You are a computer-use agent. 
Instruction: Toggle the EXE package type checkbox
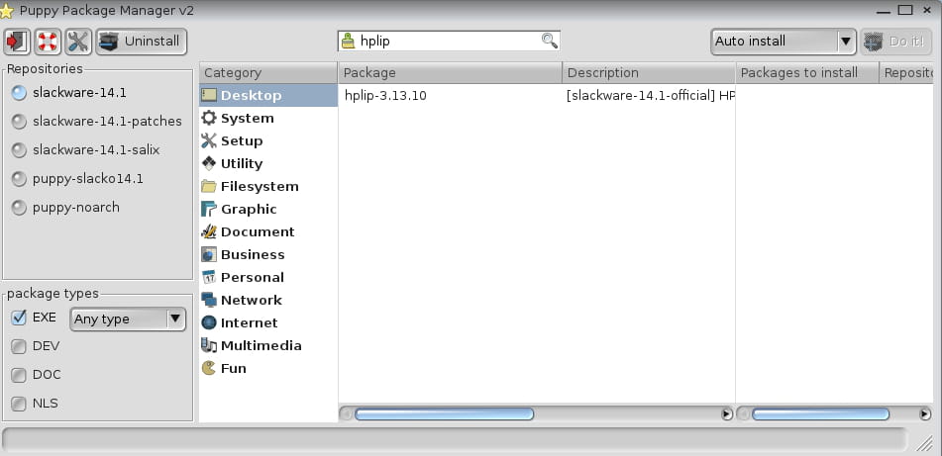tap(19, 318)
